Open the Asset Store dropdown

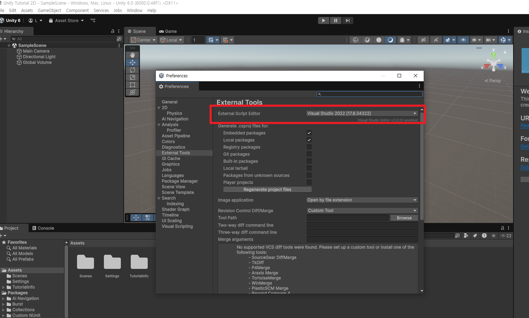click(x=66, y=20)
